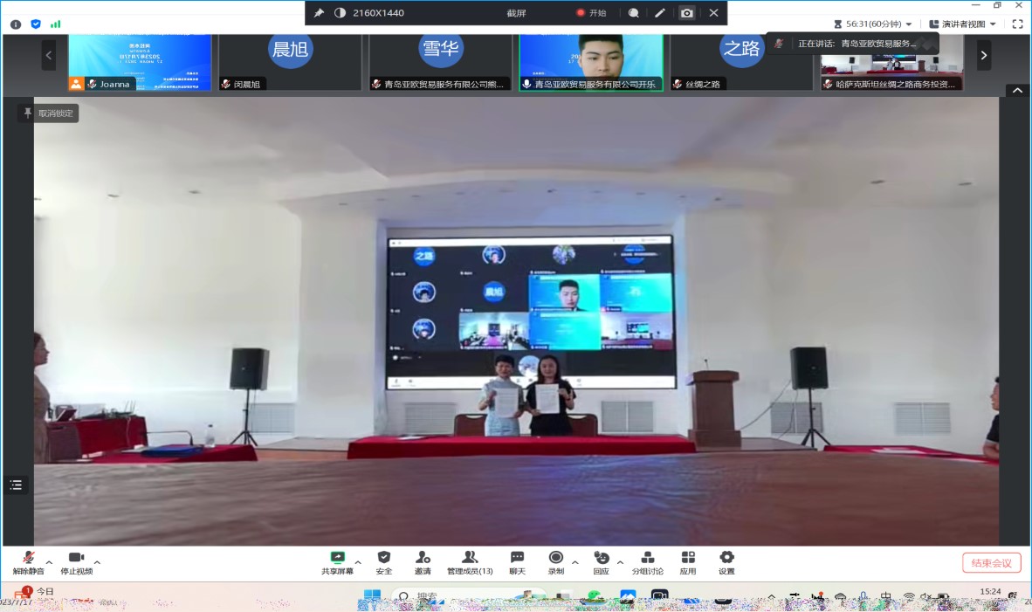Start recording with the 录制 icon
Viewport: 1032px width, 612px height.
555,559
